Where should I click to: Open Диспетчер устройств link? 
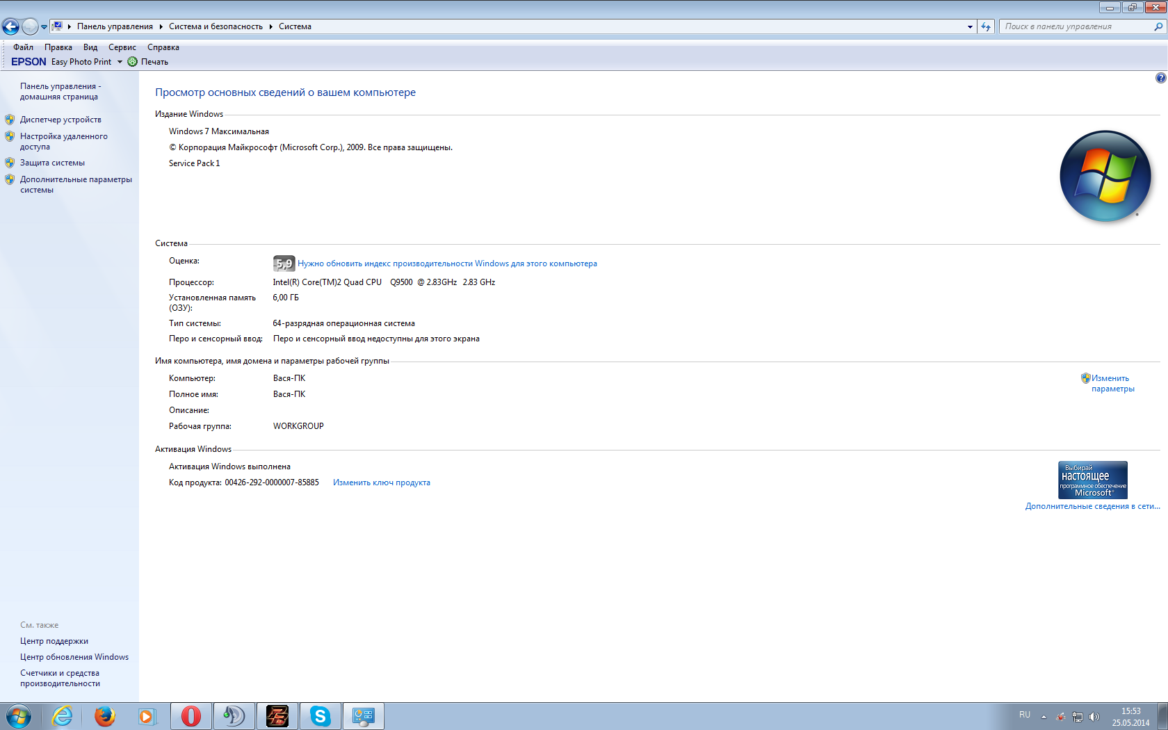(60, 120)
